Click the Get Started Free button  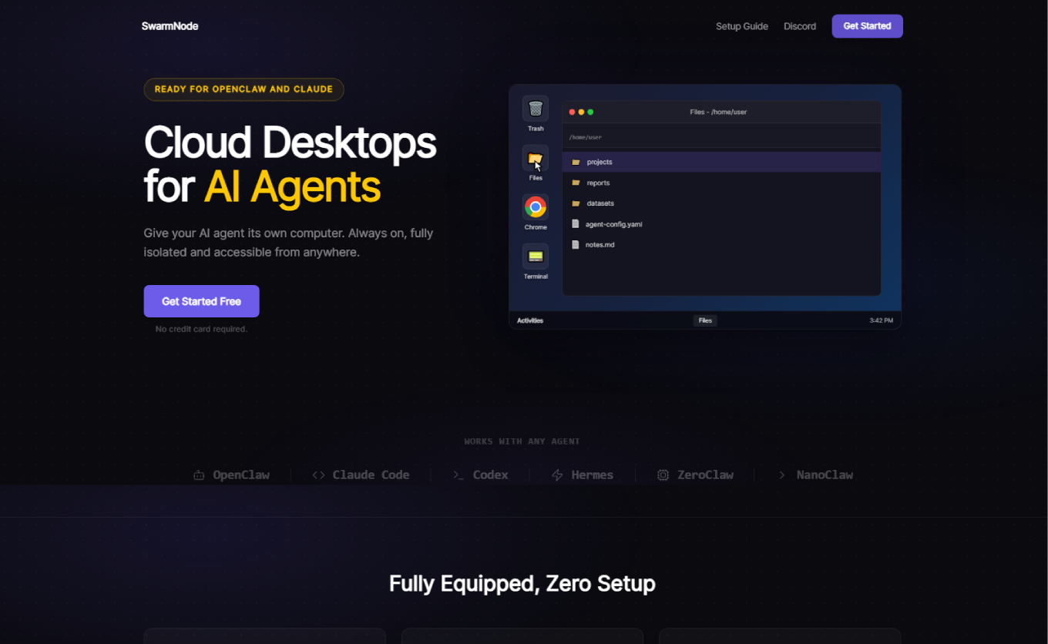[201, 301]
